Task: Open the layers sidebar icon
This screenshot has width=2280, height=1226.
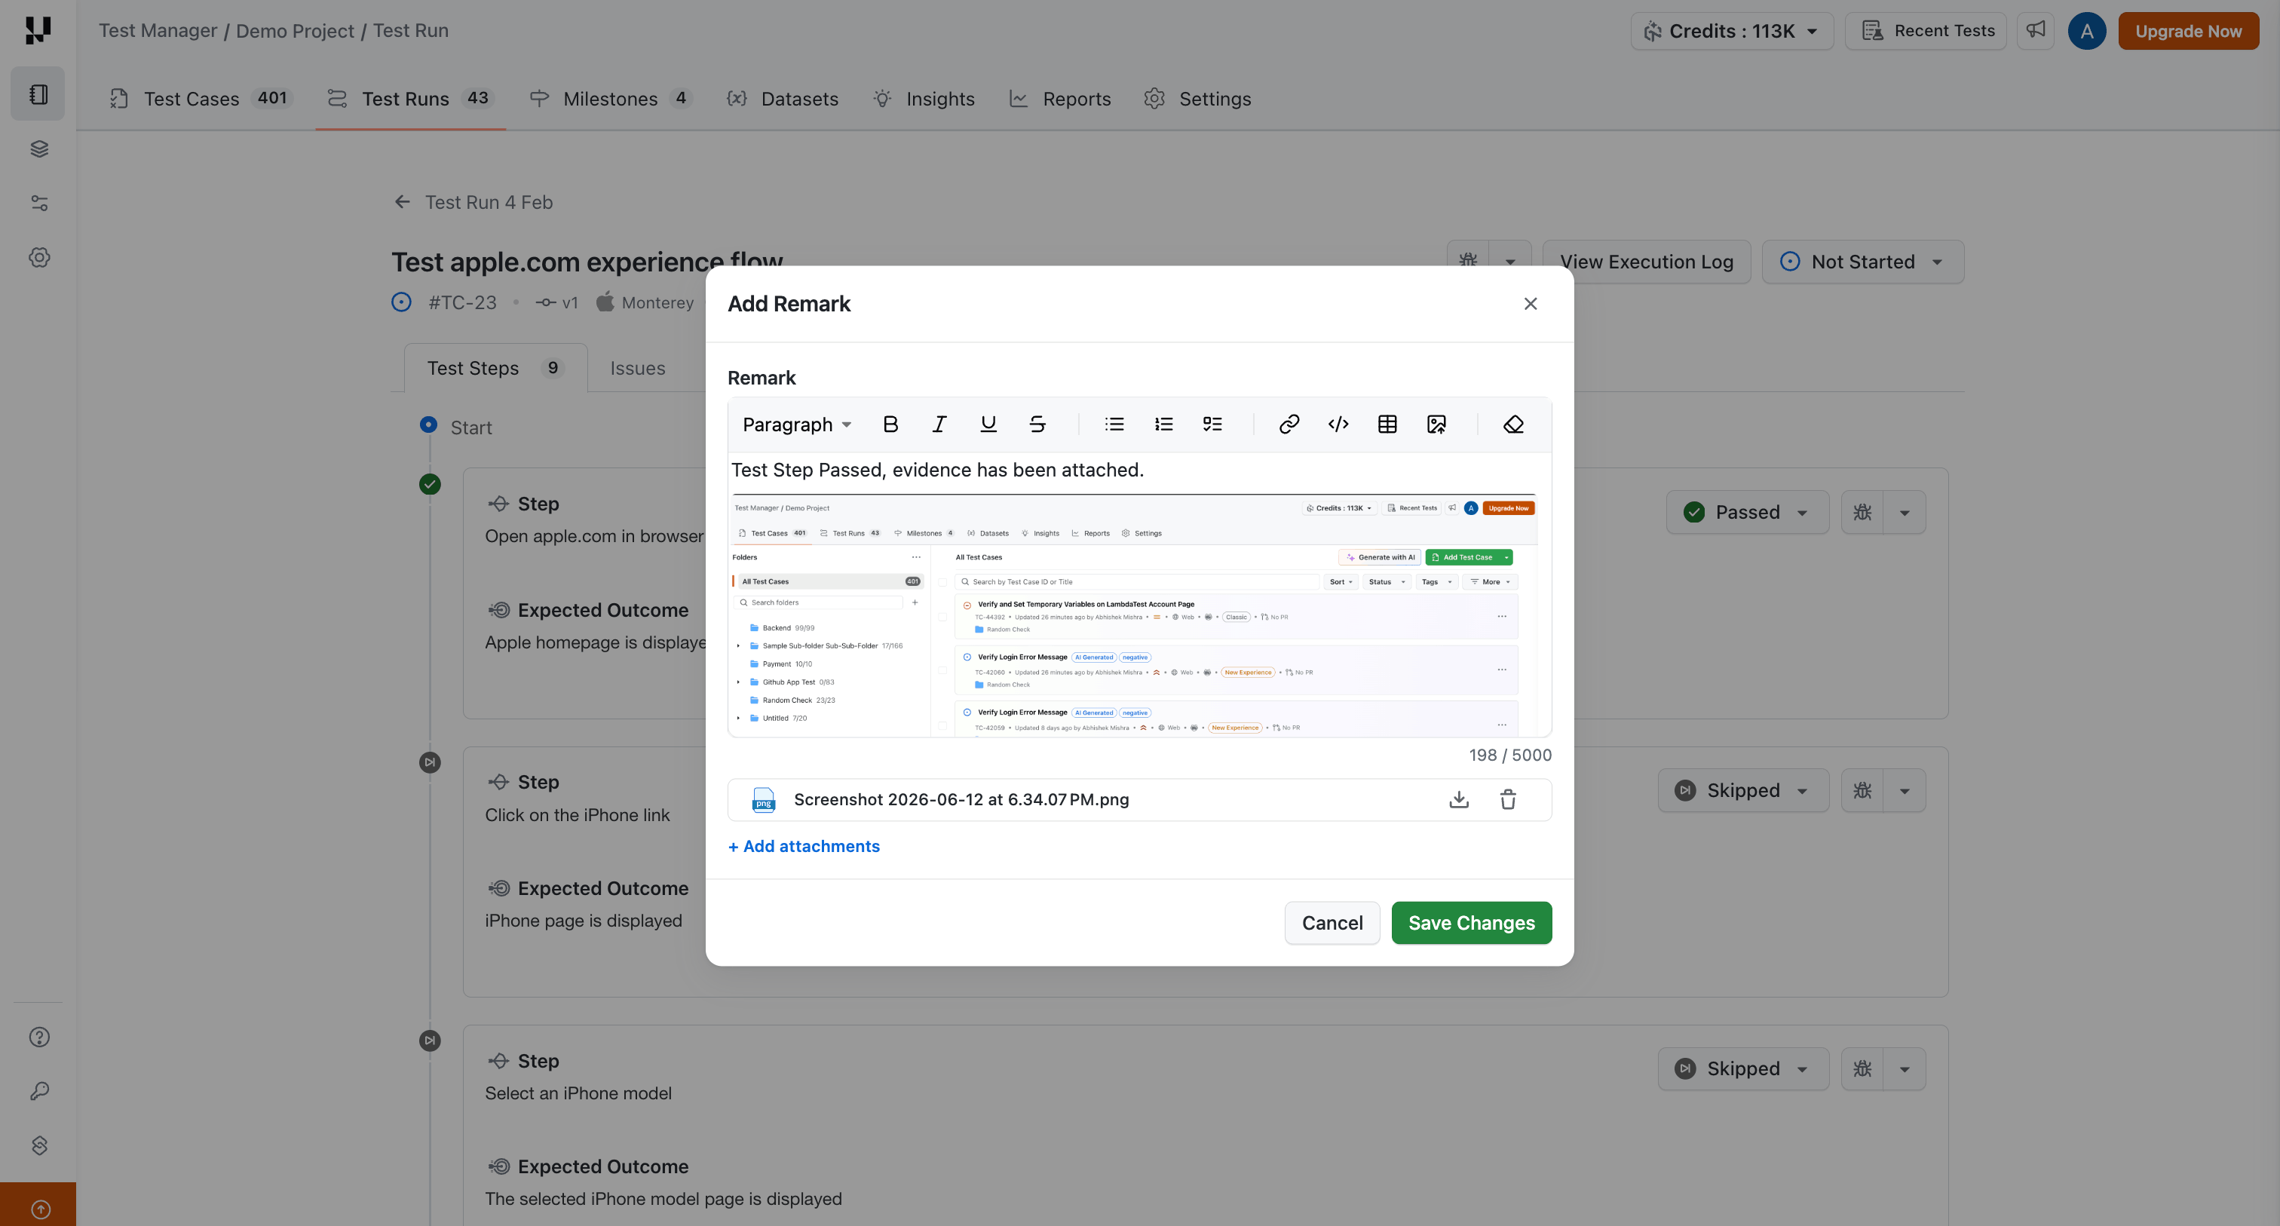Action: coord(39,149)
